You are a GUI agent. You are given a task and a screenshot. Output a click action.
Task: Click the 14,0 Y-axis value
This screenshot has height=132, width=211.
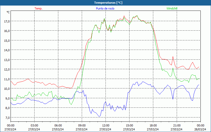coord(7,50)
